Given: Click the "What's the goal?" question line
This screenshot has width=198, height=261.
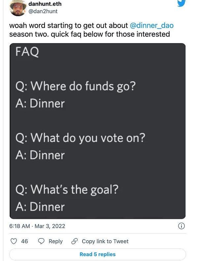Looking at the screenshot, I should [x=67, y=190].
